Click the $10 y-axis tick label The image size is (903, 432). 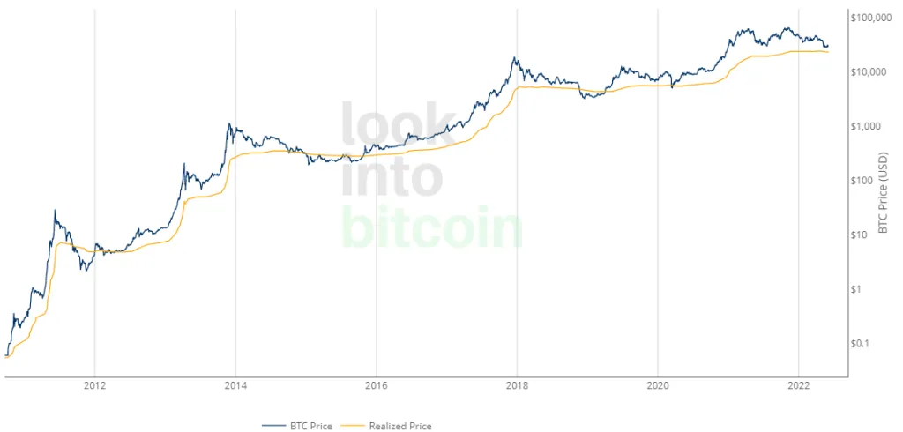859,235
